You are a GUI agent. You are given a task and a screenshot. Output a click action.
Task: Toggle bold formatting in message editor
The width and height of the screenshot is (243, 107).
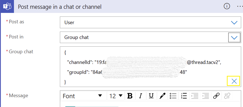click(x=130, y=96)
